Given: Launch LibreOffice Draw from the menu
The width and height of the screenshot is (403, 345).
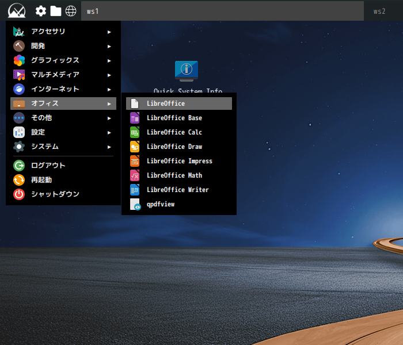Looking at the screenshot, I should click(179, 147).
